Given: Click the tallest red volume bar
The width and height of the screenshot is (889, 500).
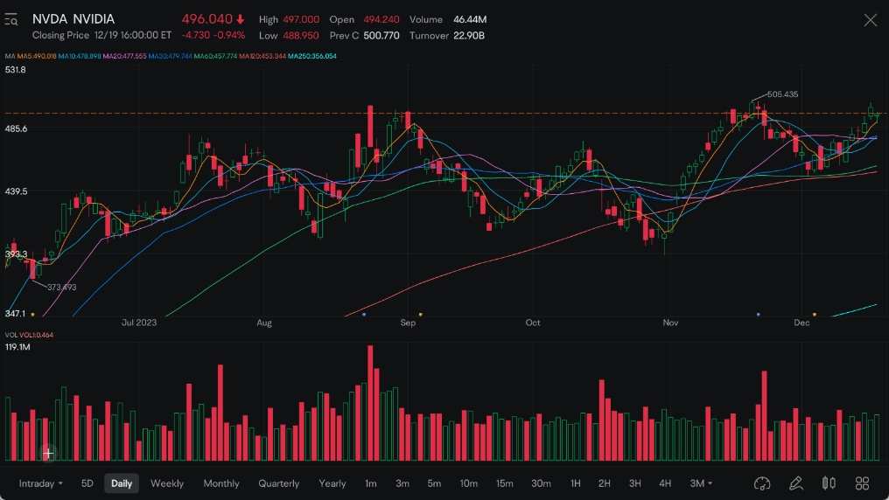Looking at the screenshot, I should 370,403.
